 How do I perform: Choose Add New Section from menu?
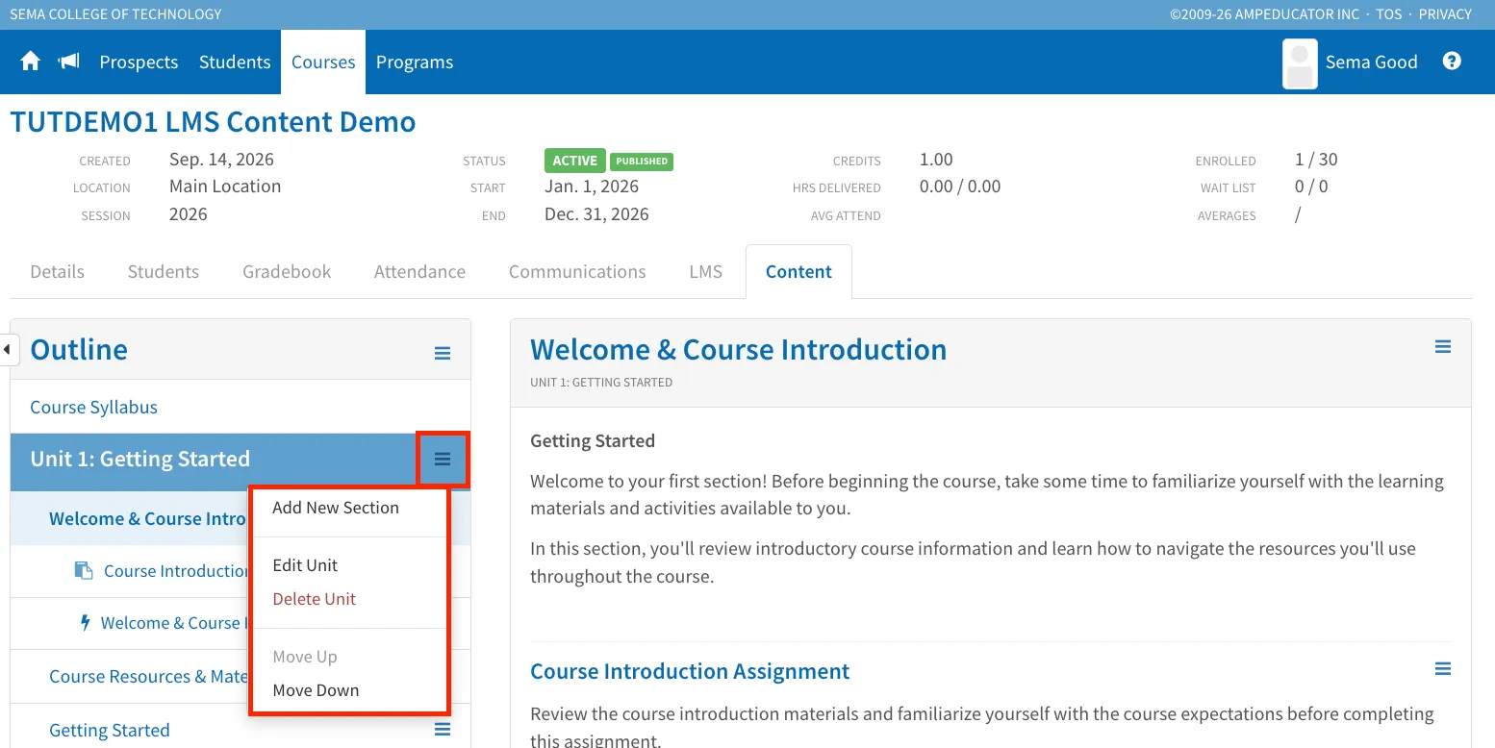[336, 508]
